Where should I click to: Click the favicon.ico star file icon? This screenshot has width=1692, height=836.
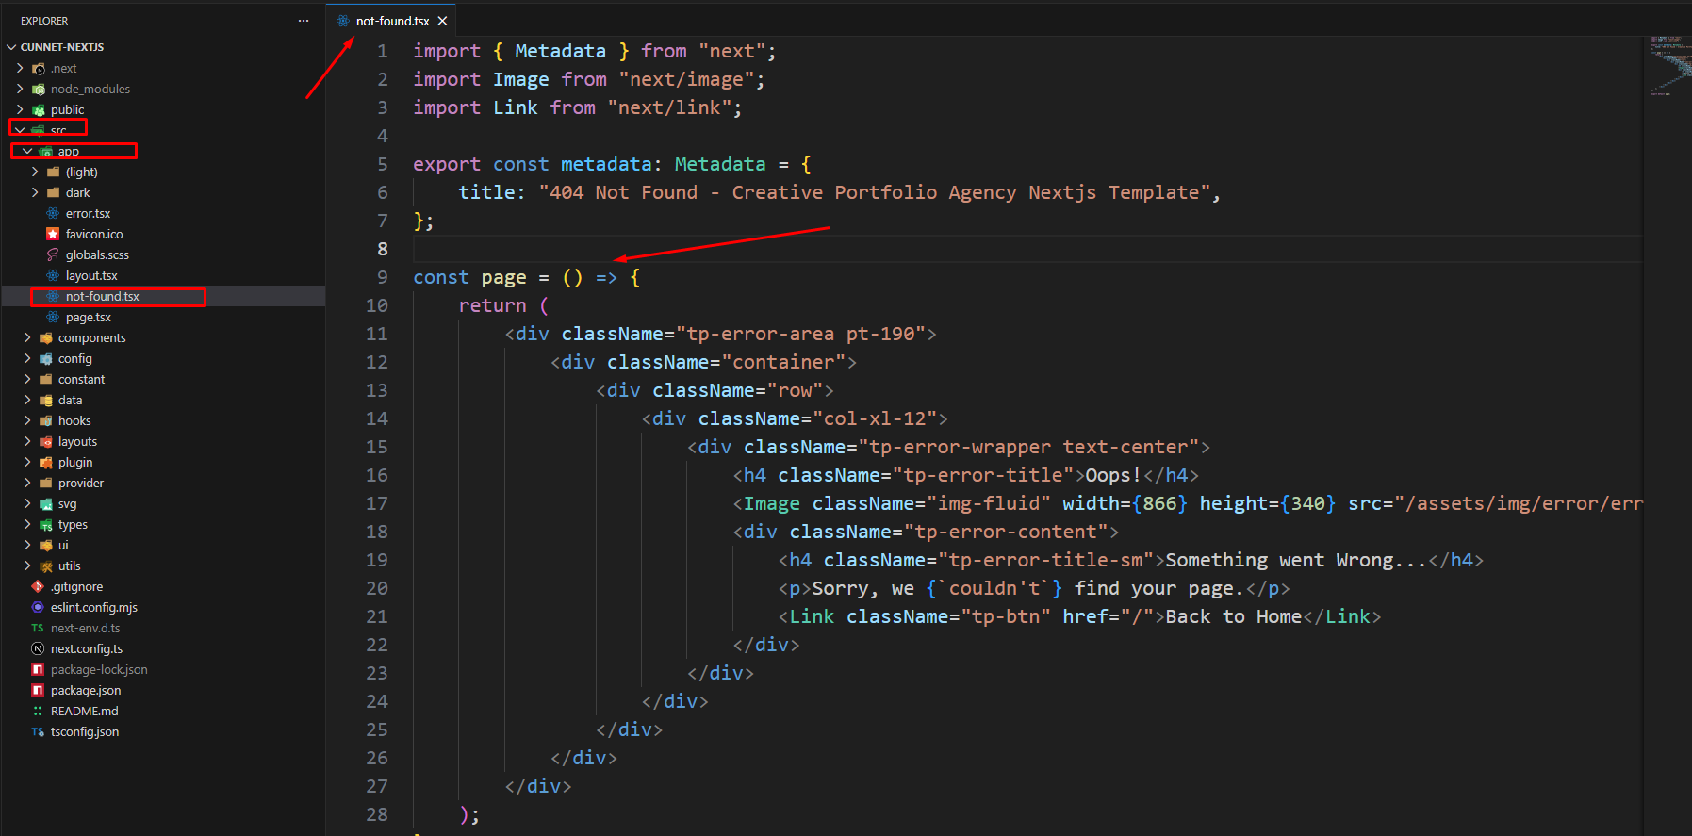coord(53,234)
